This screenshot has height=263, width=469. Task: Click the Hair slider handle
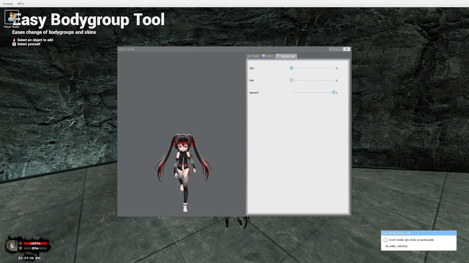click(291, 80)
